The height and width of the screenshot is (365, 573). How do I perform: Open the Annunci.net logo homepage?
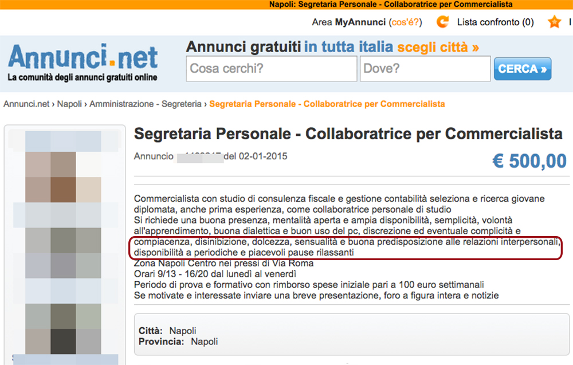coord(83,62)
